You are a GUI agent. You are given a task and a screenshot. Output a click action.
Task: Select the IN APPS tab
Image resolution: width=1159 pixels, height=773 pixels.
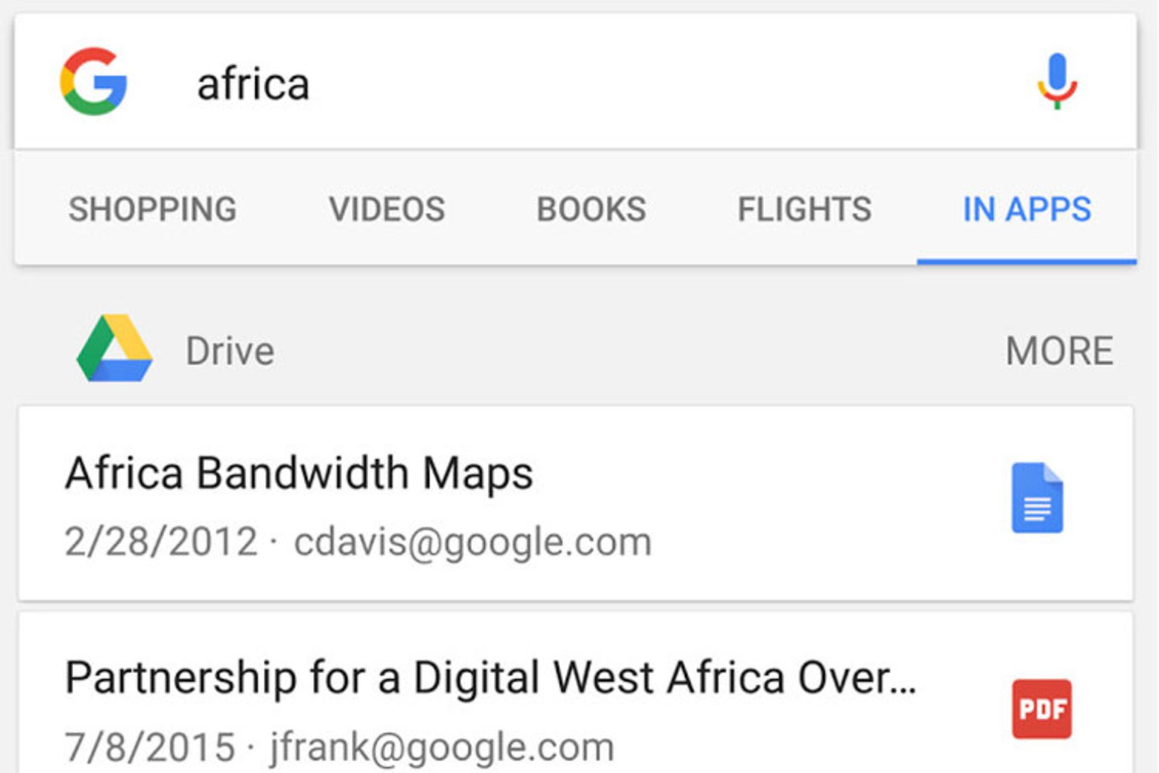pos(1027,210)
